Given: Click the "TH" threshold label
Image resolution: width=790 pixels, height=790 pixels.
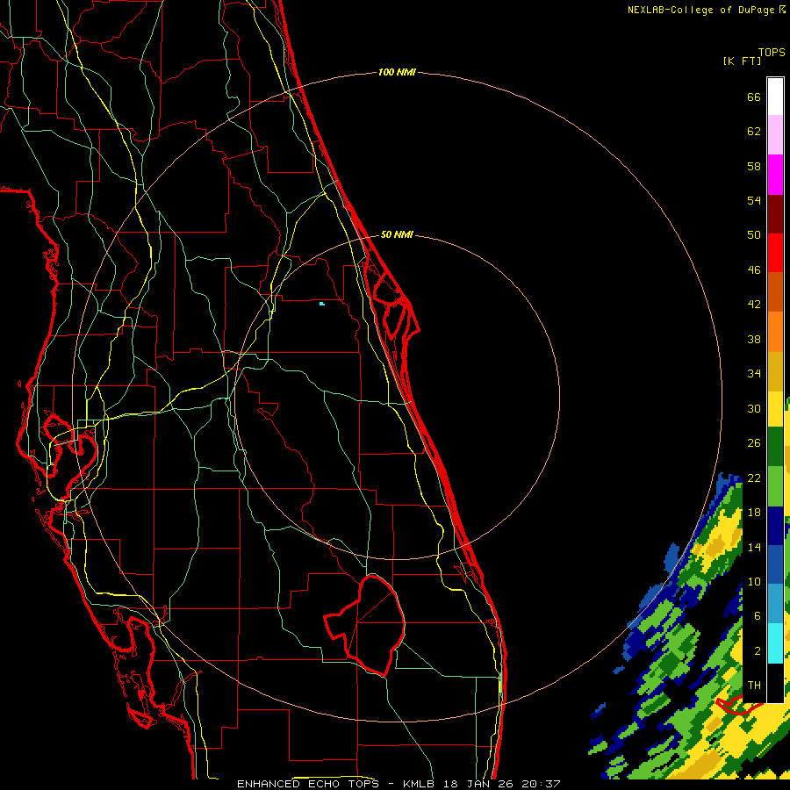Looking at the screenshot, I should 754,686.
